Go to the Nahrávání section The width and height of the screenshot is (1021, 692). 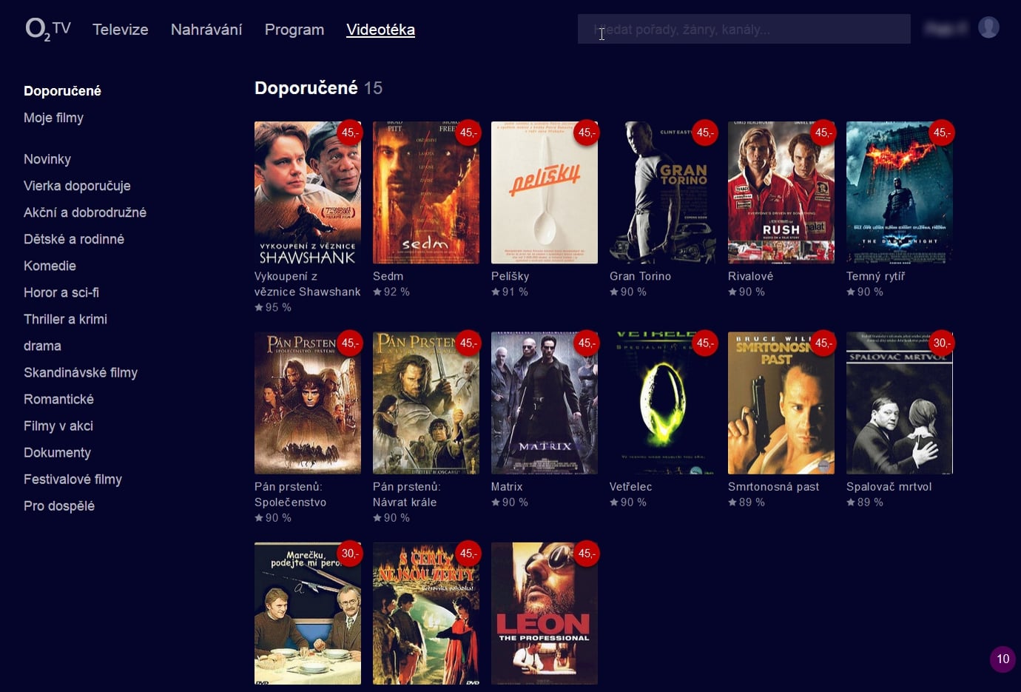pos(206,30)
